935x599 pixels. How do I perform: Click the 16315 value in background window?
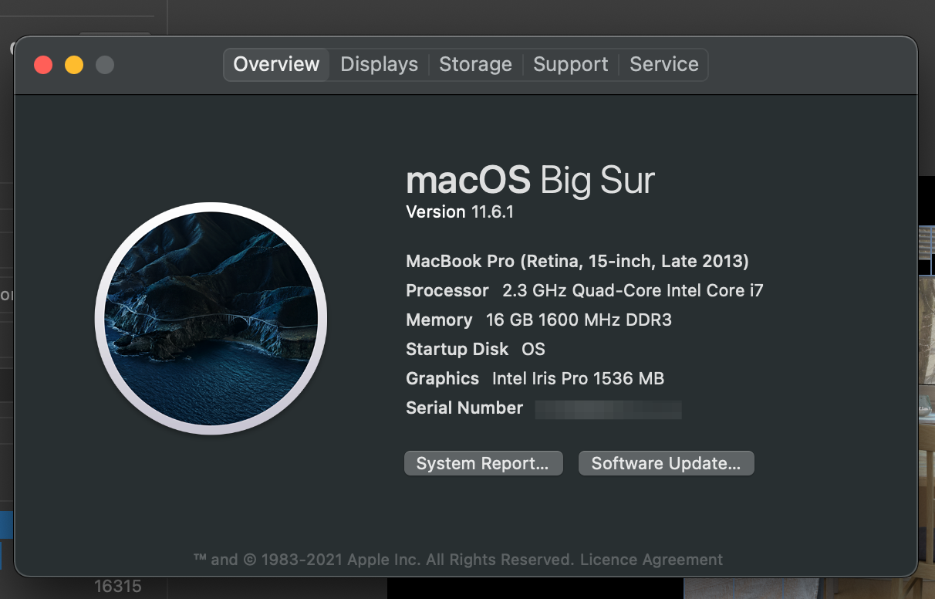(x=118, y=587)
